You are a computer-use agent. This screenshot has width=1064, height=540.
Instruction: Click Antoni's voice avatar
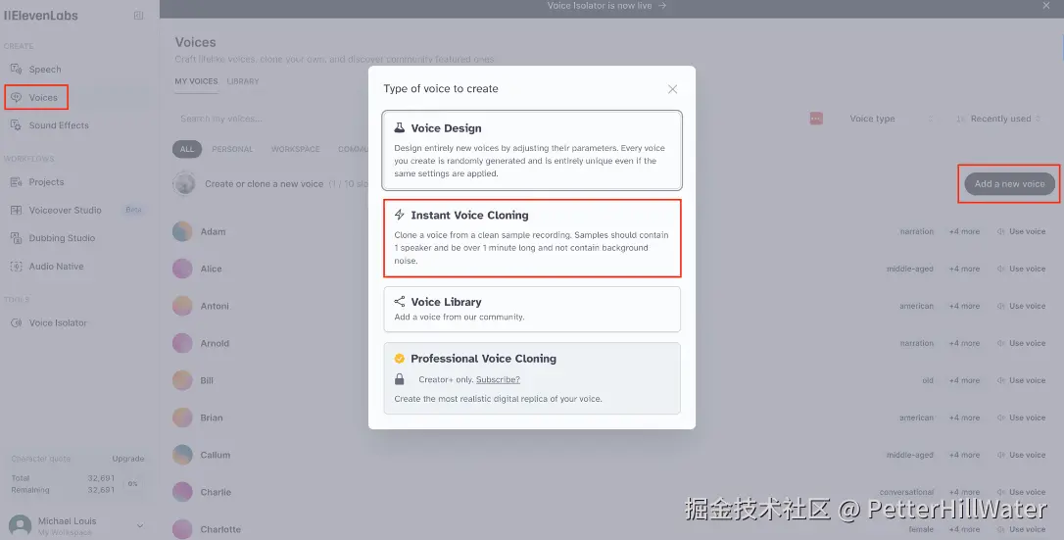(x=182, y=306)
